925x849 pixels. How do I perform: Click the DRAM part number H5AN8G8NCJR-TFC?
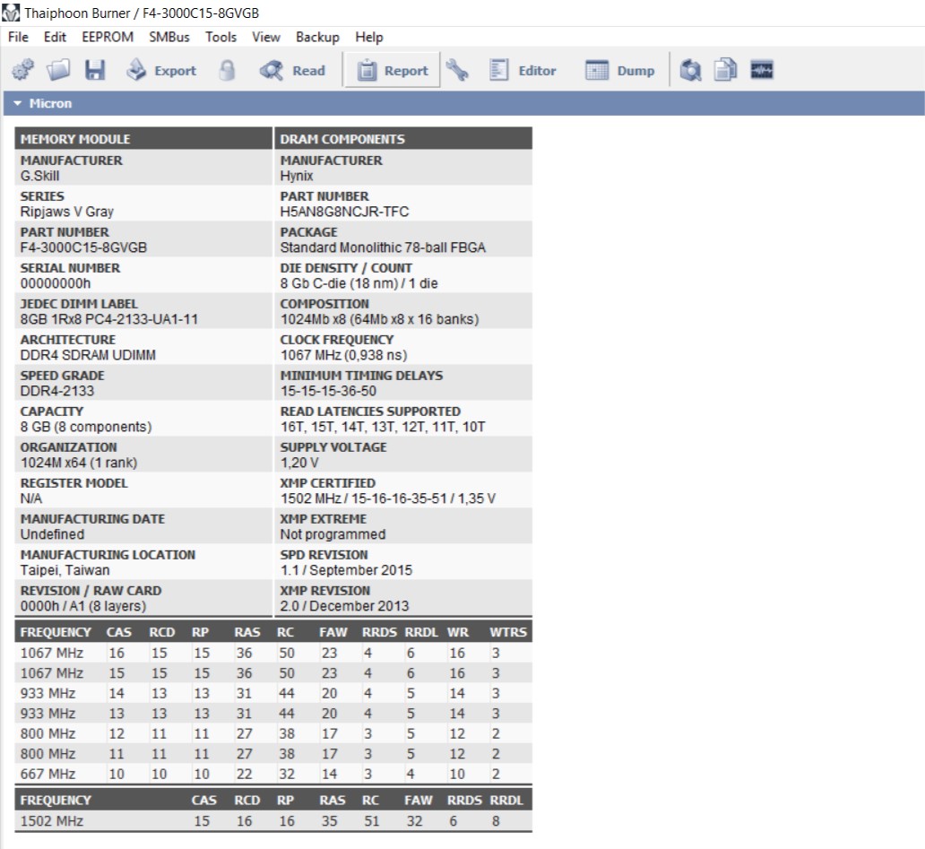(344, 212)
